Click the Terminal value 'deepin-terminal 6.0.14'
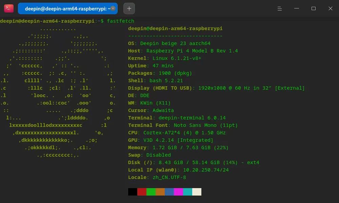Screen dimensions: 339x203 click(192, 118)
